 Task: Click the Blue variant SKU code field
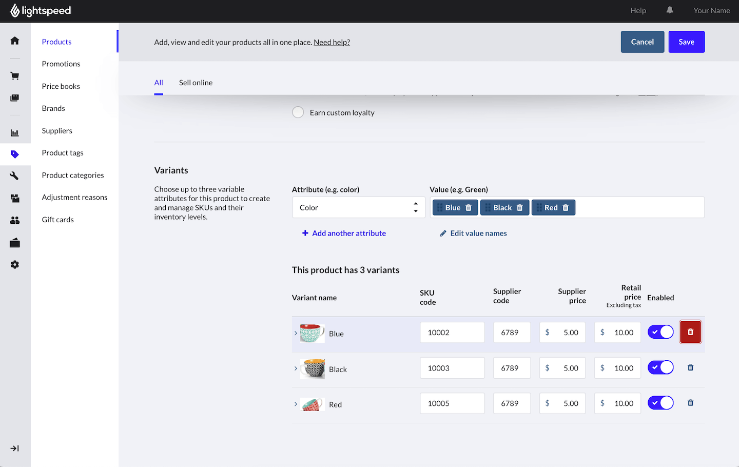coord(452,333)
